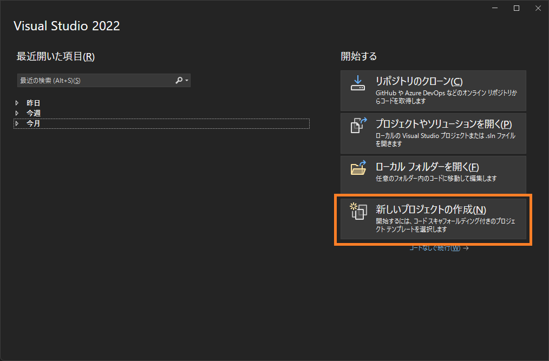Image resolution: width=549 pixels, height=361 pixels.
Task: Click the clone repository download icon
Action: coord(358,83)
